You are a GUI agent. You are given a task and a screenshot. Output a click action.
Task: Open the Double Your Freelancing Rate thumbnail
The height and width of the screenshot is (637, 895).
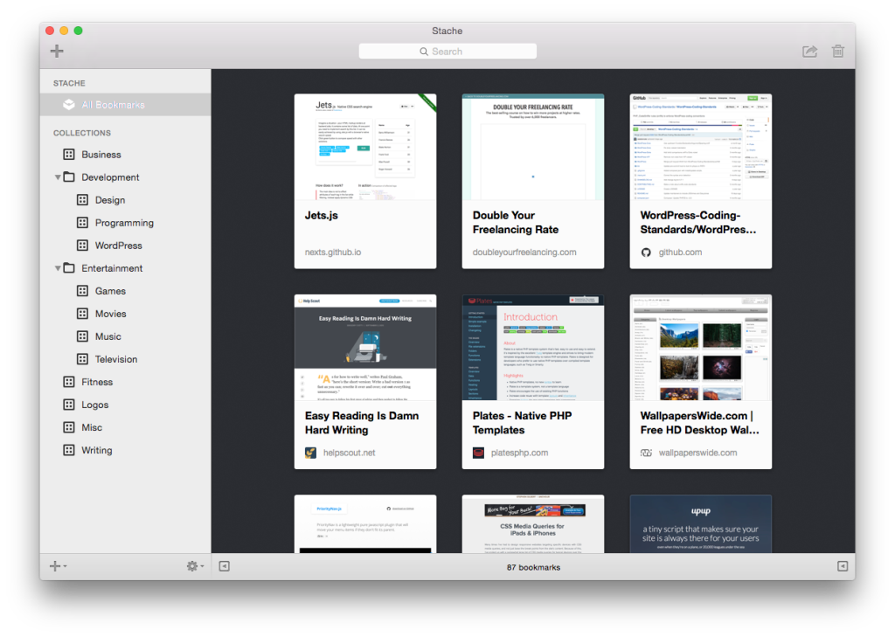533,147
